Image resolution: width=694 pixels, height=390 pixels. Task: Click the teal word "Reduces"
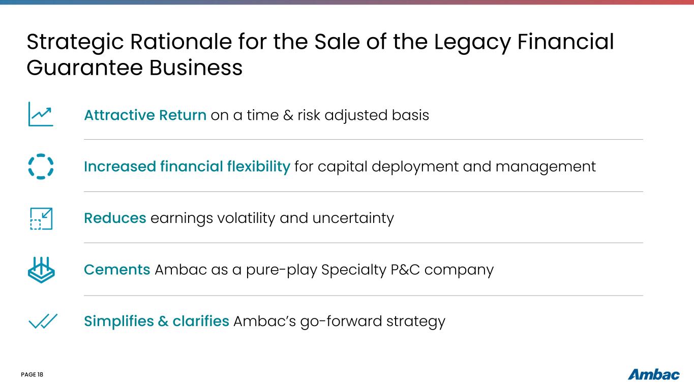(115, 218)
